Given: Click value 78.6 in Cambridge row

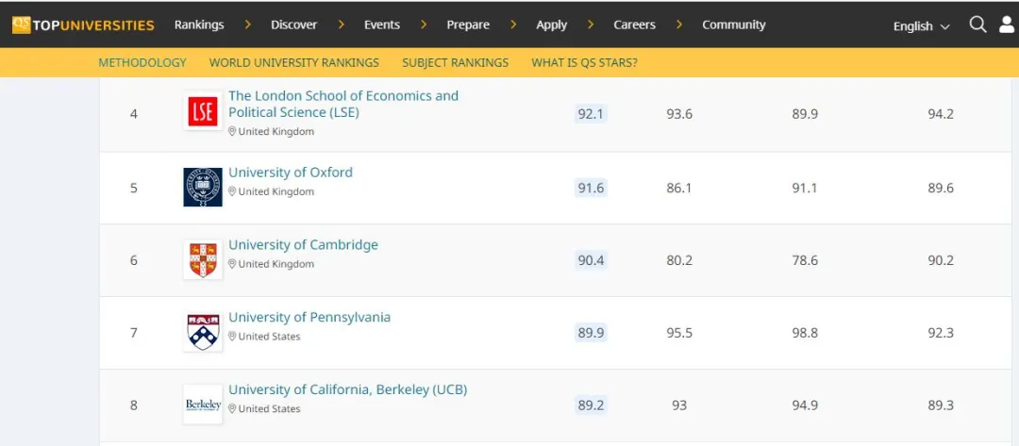Looking at the screenshot, I should [805, 260].
